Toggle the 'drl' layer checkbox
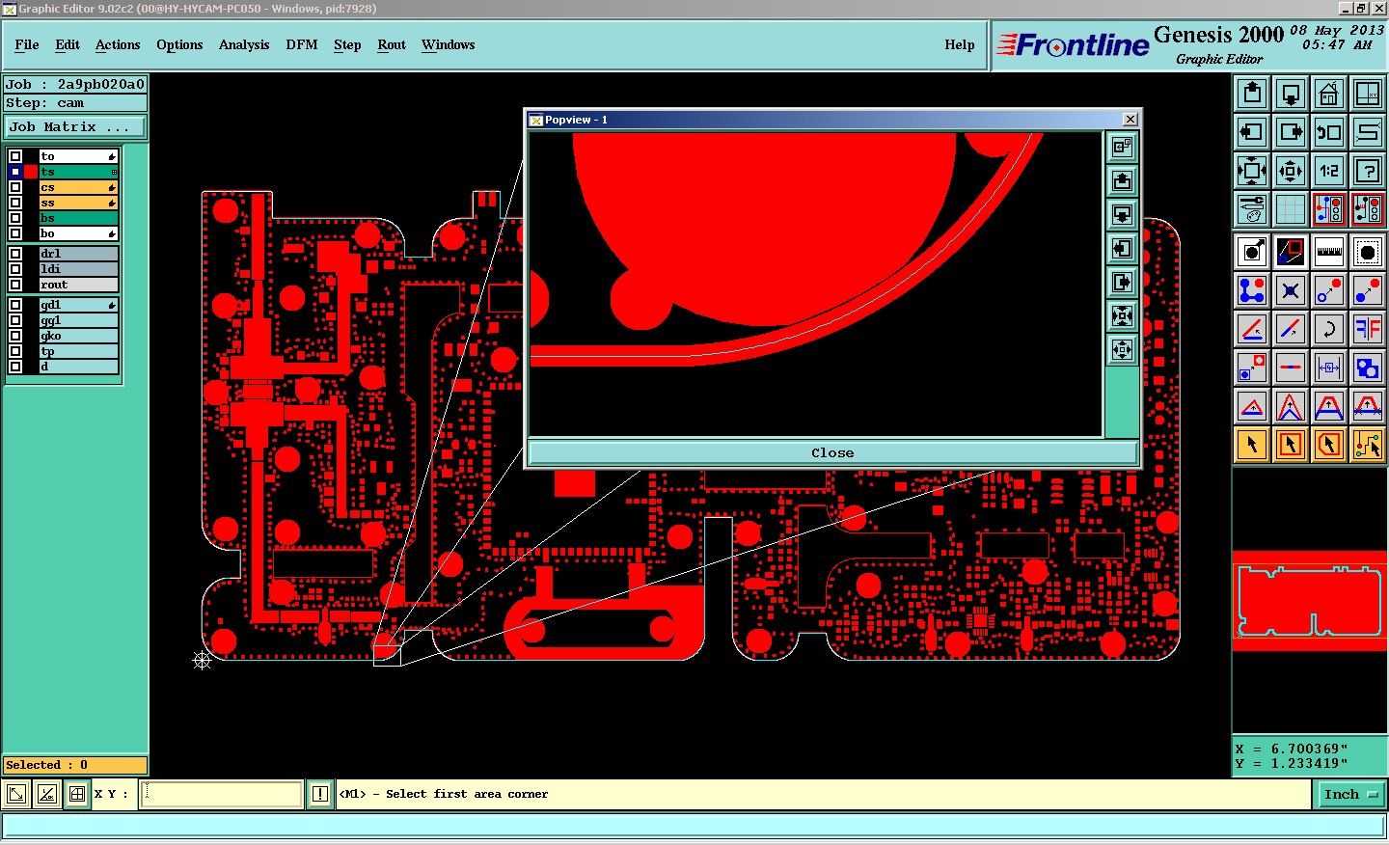The image size is (1389, 845). 15,254
